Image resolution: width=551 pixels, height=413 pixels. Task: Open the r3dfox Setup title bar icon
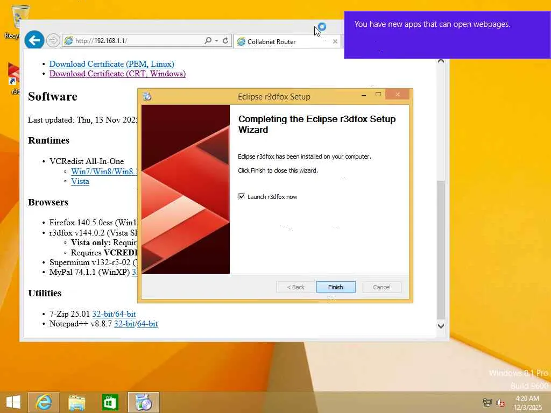coord(147,96)
